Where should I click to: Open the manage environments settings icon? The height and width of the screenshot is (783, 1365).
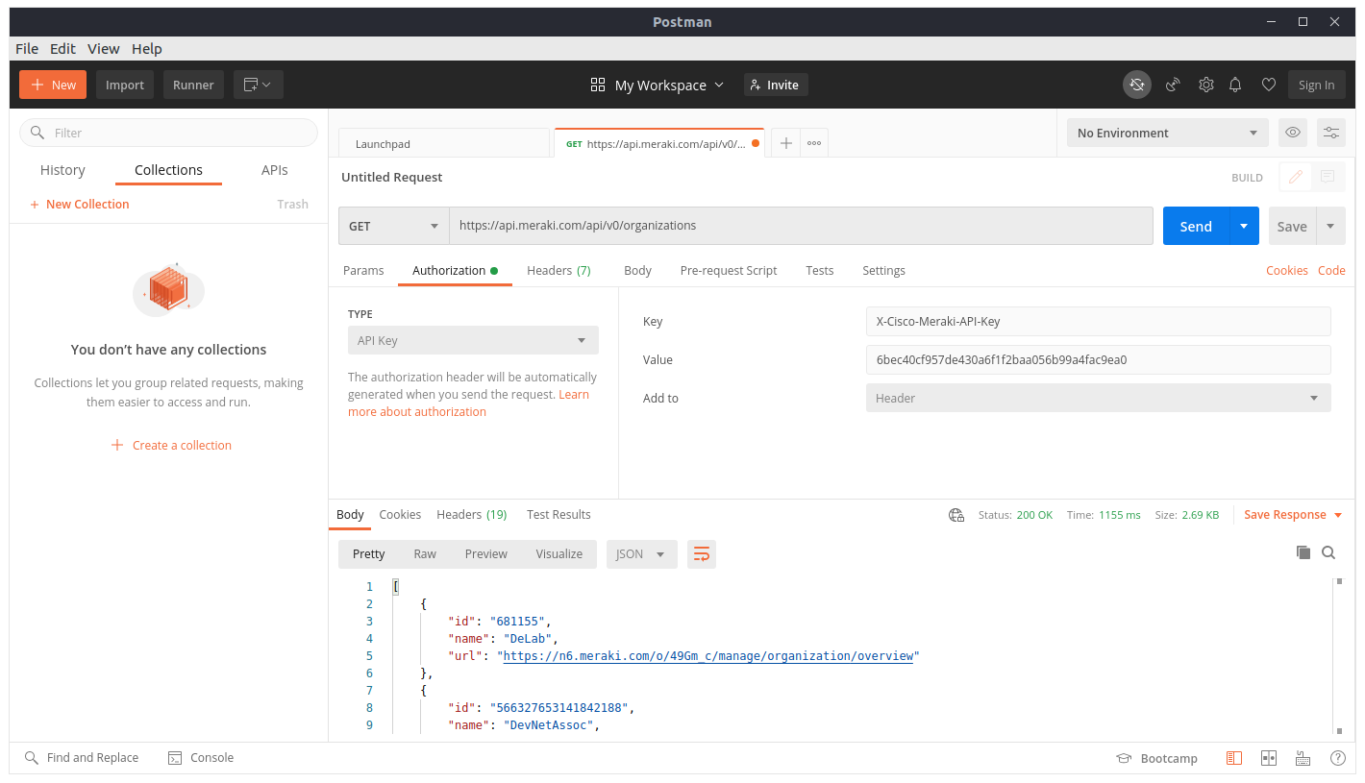pos(1331,133)
